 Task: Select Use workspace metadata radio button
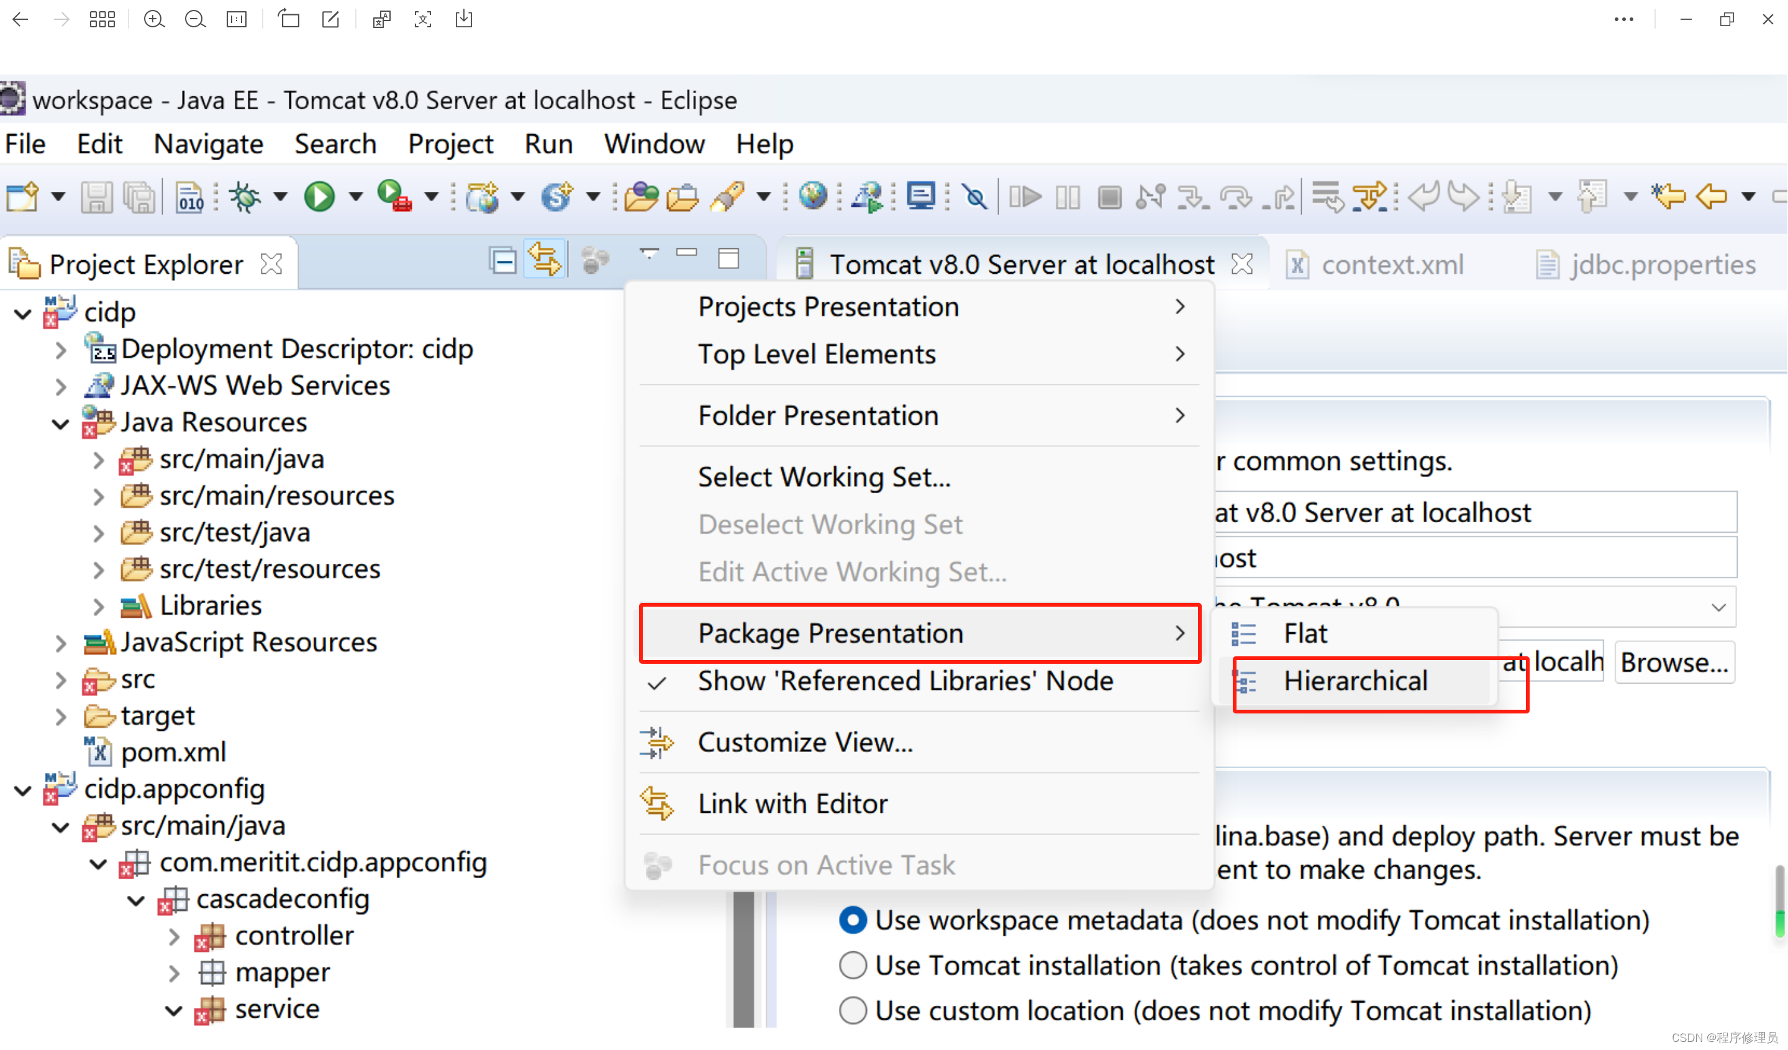(x=853, y=921)
